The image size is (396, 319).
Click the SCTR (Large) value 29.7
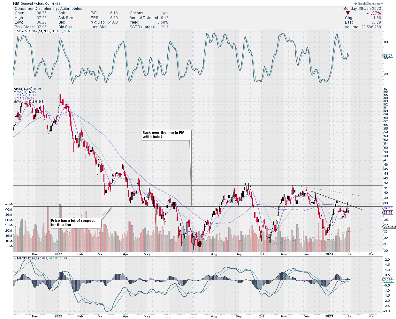(165, 27)
